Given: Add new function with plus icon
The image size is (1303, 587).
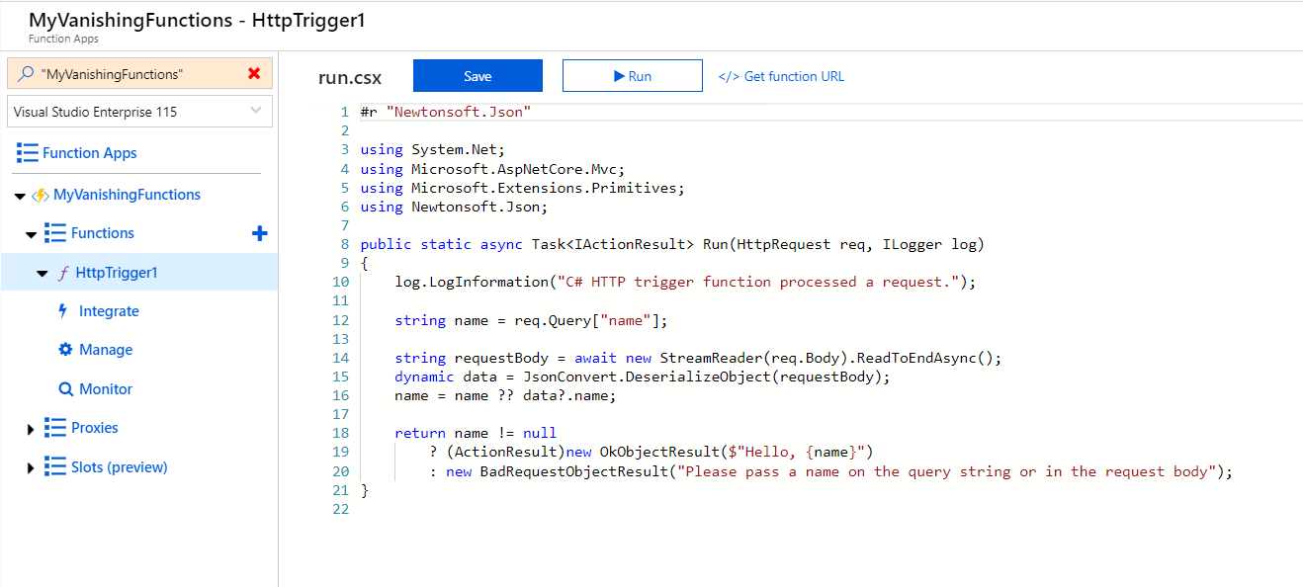Looking at the screenshot, I should 260,233.
